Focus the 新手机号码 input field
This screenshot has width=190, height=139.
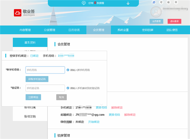(x=45, y=70)
